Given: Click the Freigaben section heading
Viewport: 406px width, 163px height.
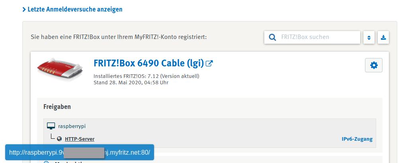Looking at the screenshot, I should click(x=57, y=107).
